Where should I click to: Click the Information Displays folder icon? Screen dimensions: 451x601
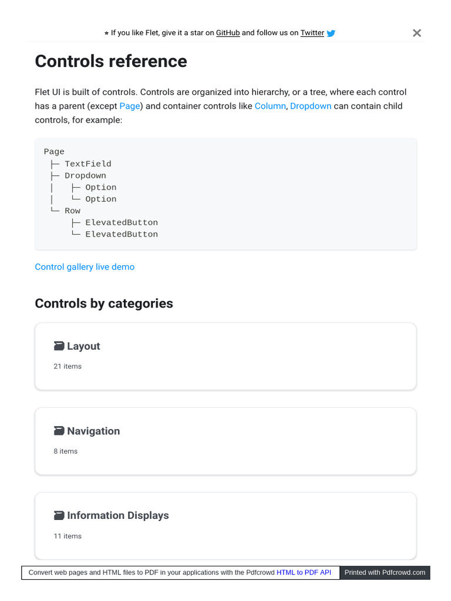click(59, 515)
